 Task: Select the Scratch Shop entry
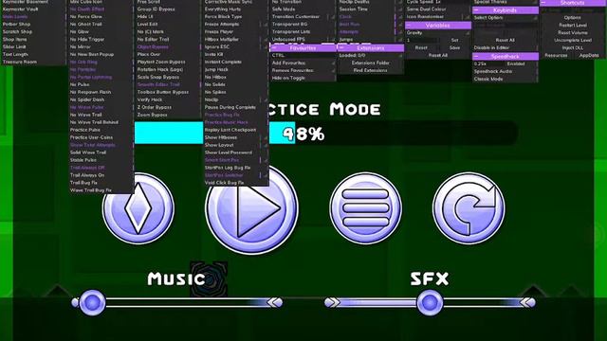(33, 31)
